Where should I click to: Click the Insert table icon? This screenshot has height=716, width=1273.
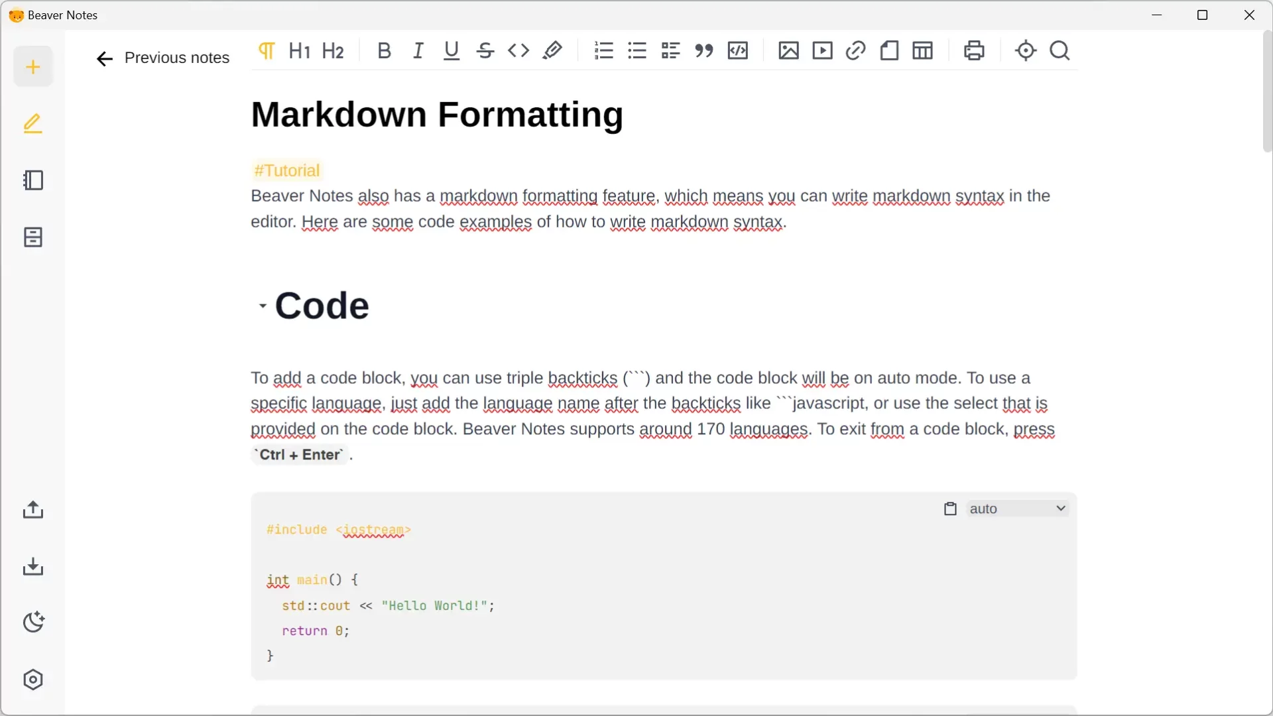point(922,50)
